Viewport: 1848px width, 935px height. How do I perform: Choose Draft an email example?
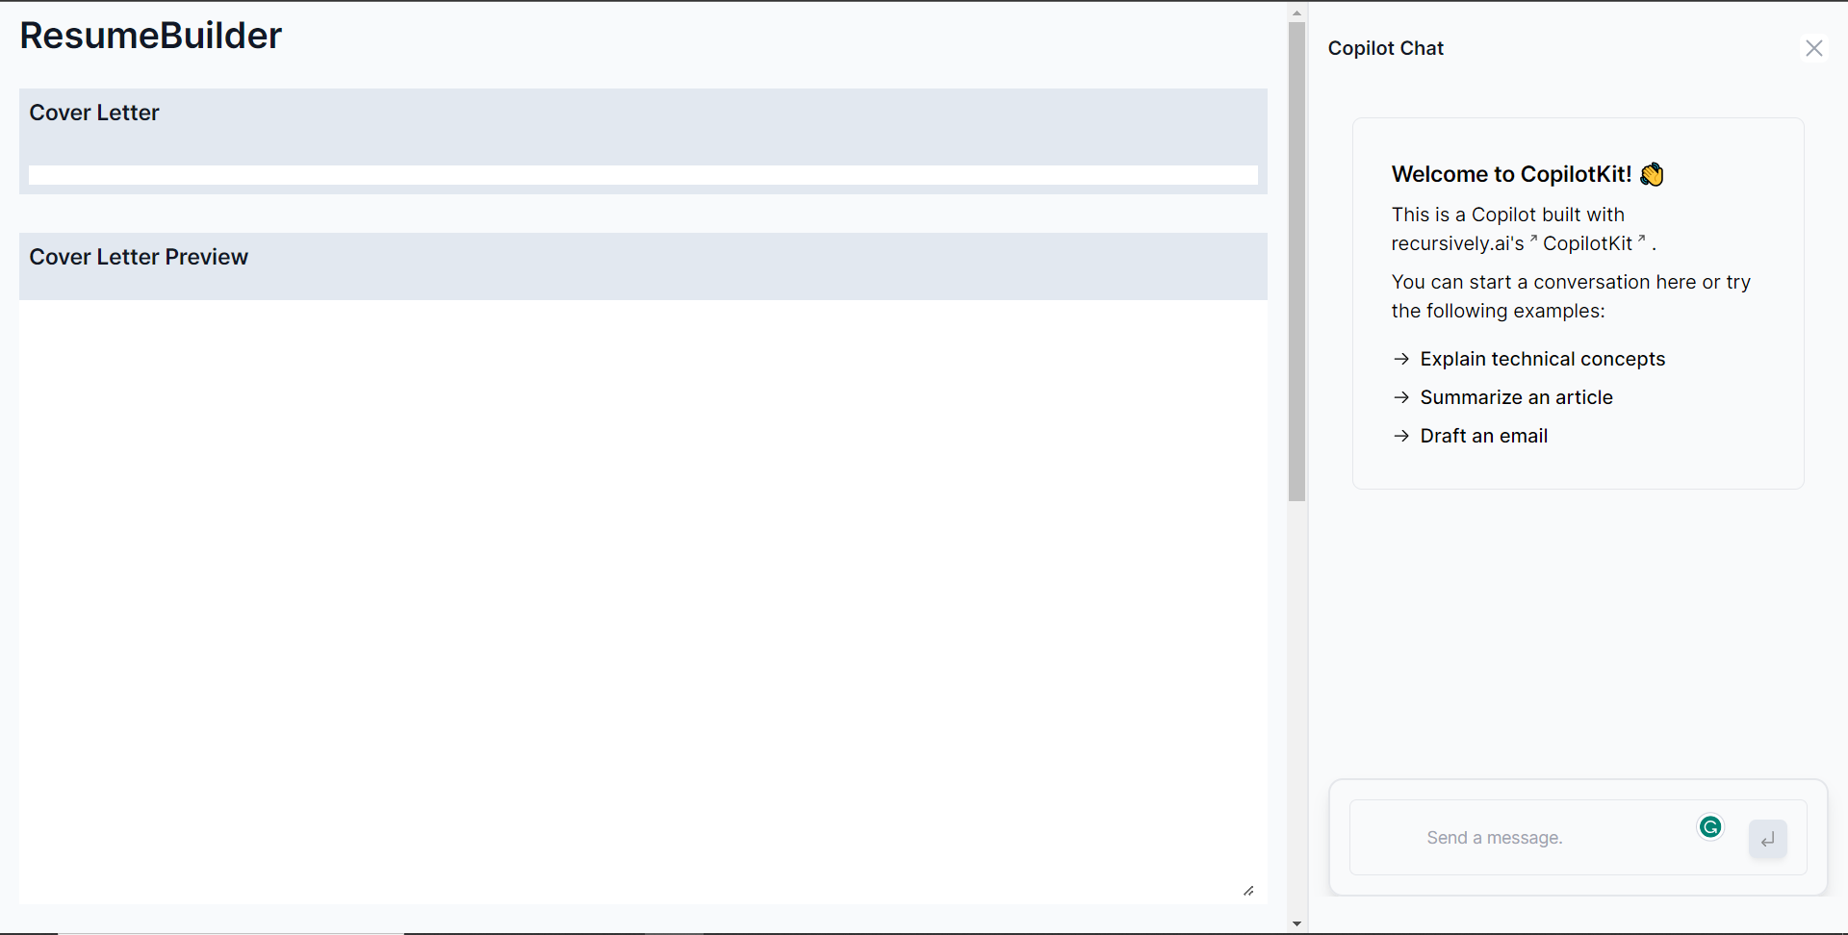[1483, 436]
